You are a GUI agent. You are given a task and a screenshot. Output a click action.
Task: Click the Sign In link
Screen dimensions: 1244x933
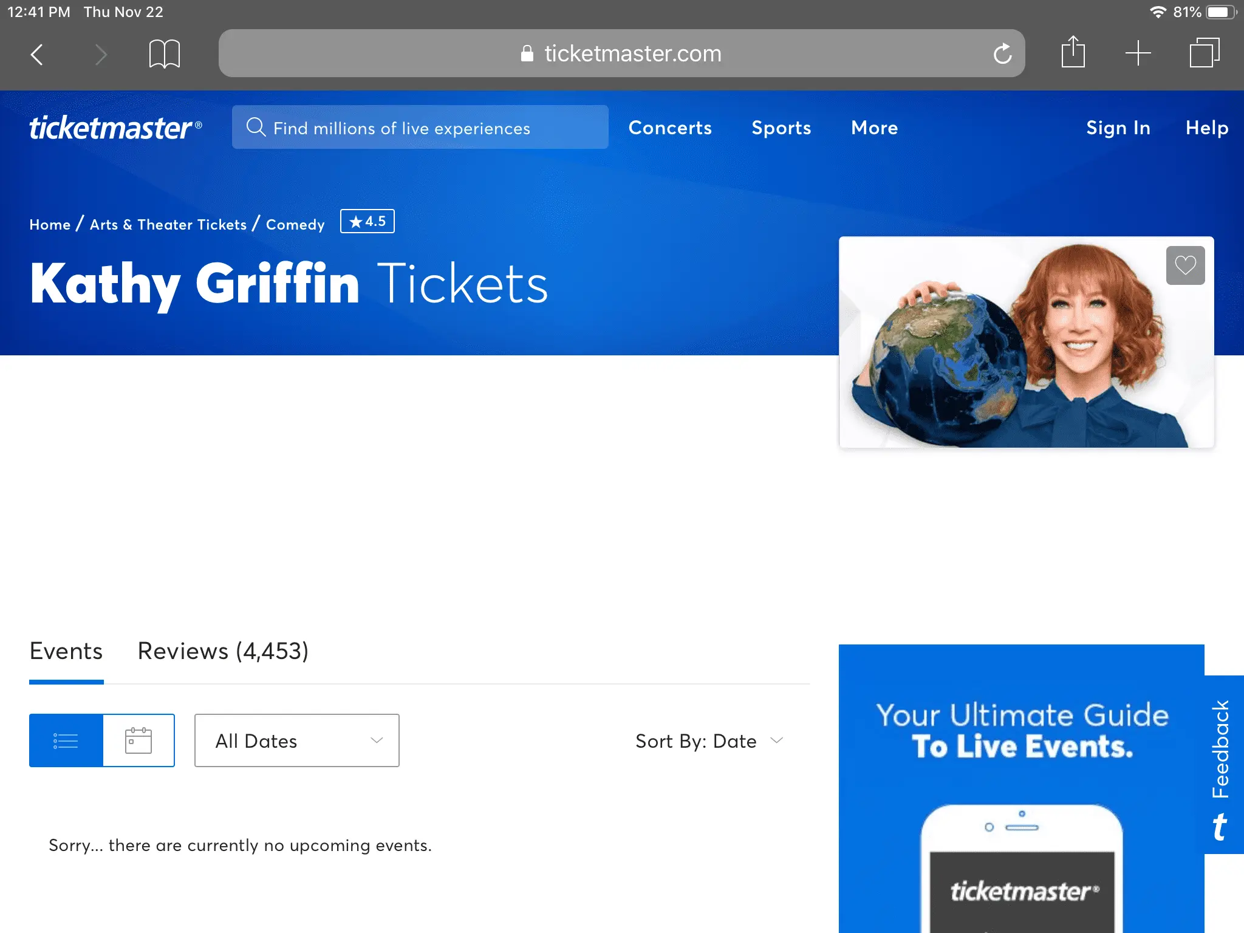coord(1118,128)
